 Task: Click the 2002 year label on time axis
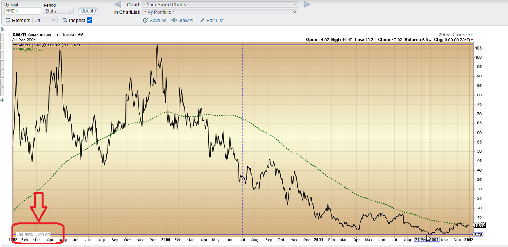[x=470, y=240]
